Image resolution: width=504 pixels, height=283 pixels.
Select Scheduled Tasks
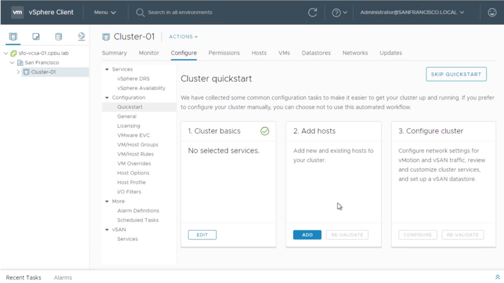pyautogui.click(x=138, y=220)
